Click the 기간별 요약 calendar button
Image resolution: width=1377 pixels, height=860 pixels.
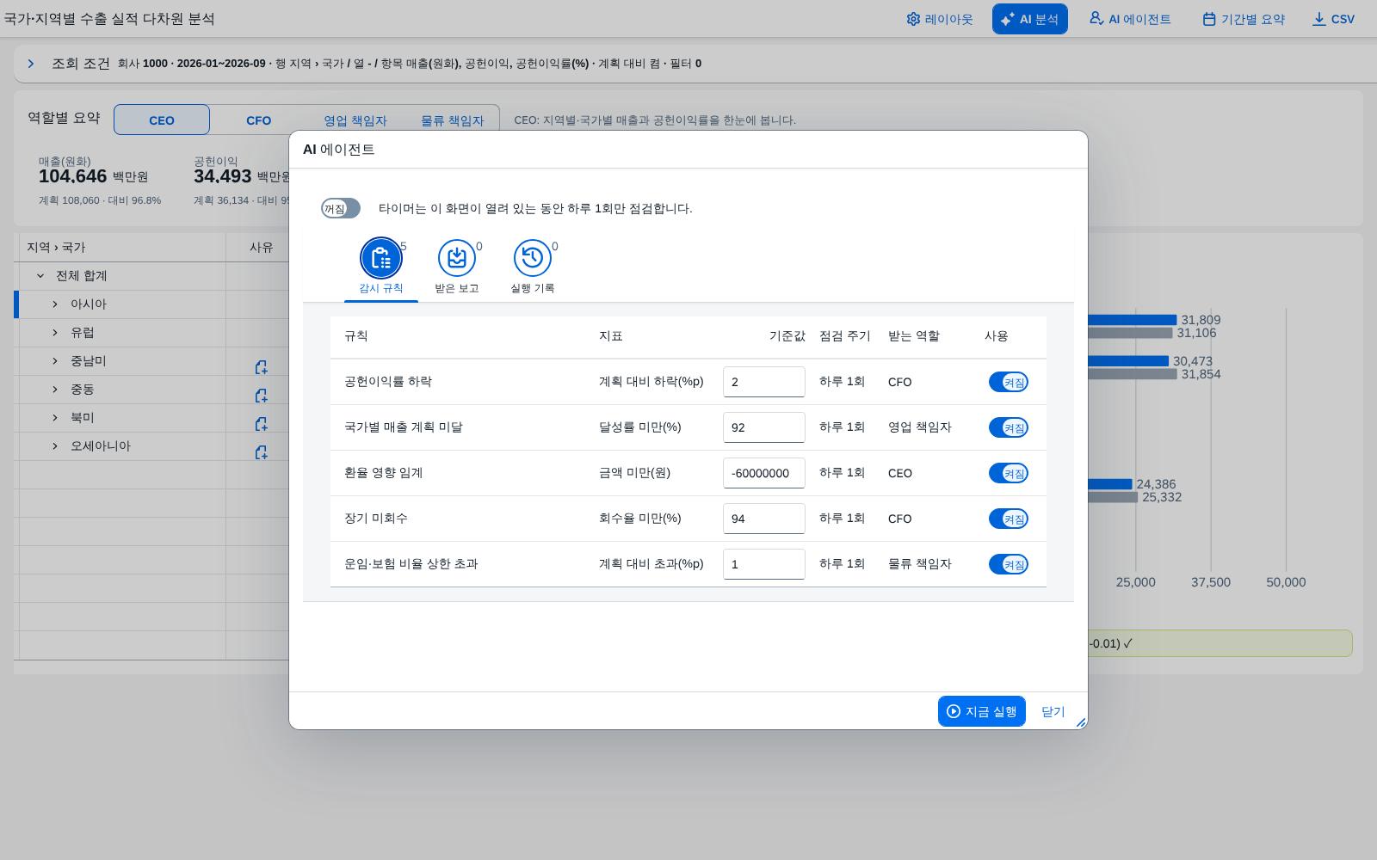point(1244,19)
